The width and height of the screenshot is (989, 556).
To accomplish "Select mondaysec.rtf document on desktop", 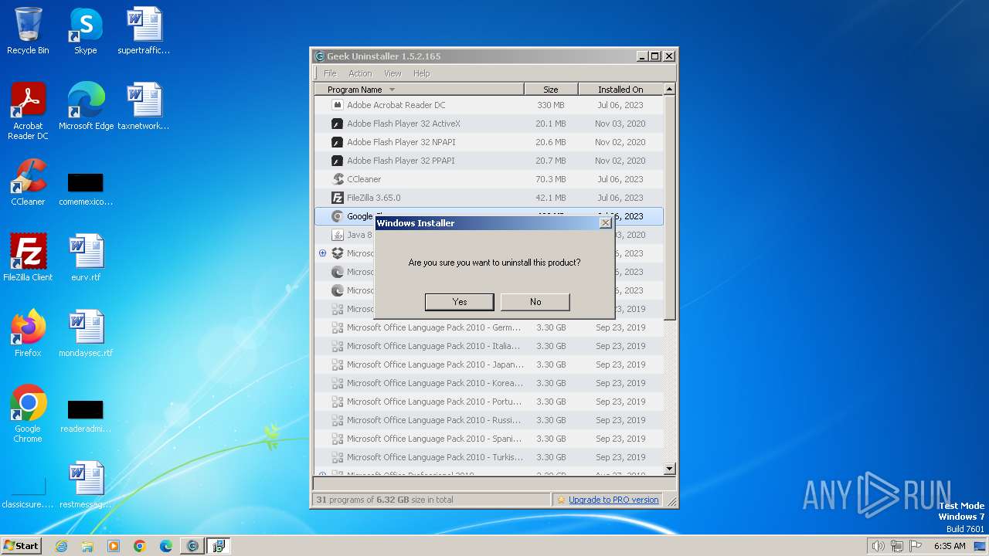I will click(86, 334).
